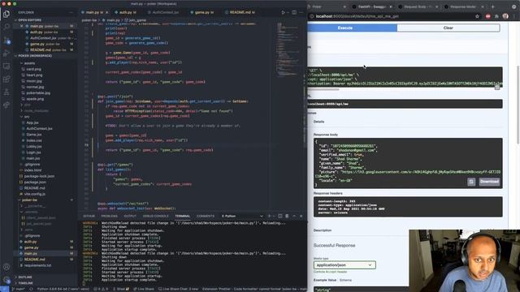Maximize the terminal panel with the chevron

point(294,216)
